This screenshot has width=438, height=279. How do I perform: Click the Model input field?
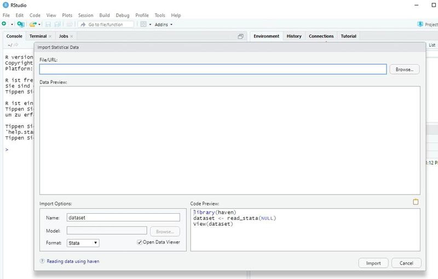[x=107, y=231]
